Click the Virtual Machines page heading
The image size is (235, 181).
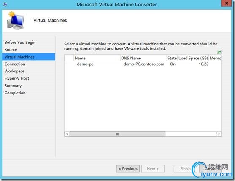(x=50, y=20)
